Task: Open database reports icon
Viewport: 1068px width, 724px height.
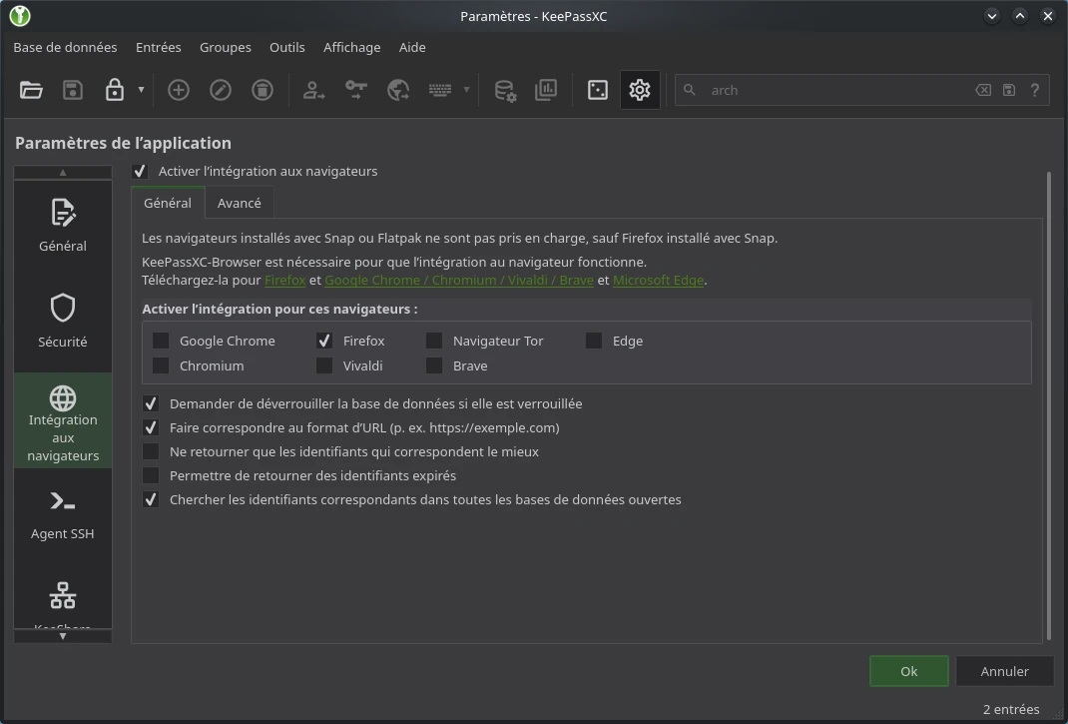Action: tap(546, 90)
